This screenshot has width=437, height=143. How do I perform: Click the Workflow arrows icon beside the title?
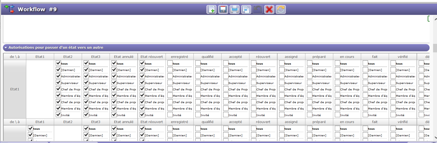[10, 9]
